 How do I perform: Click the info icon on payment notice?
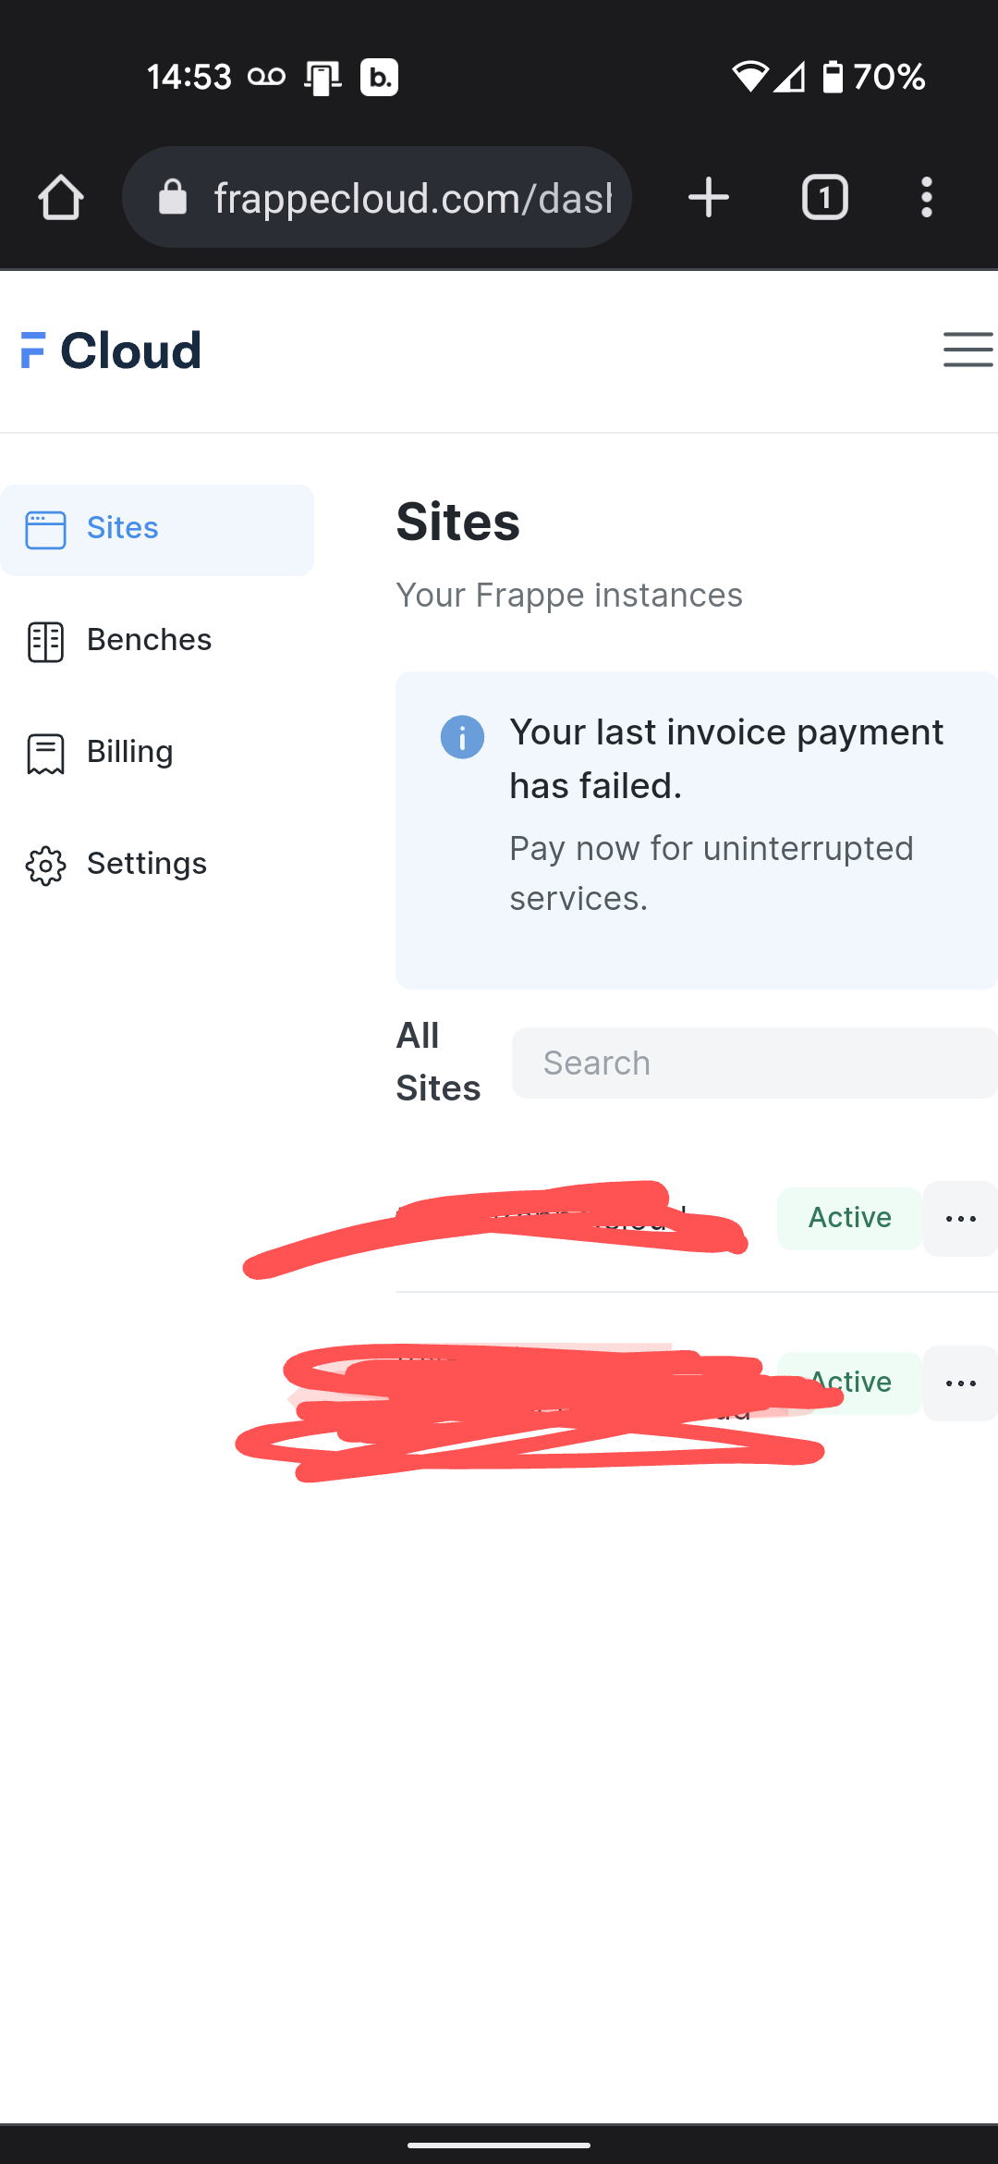pyautogui.click(x=462, y=737)
